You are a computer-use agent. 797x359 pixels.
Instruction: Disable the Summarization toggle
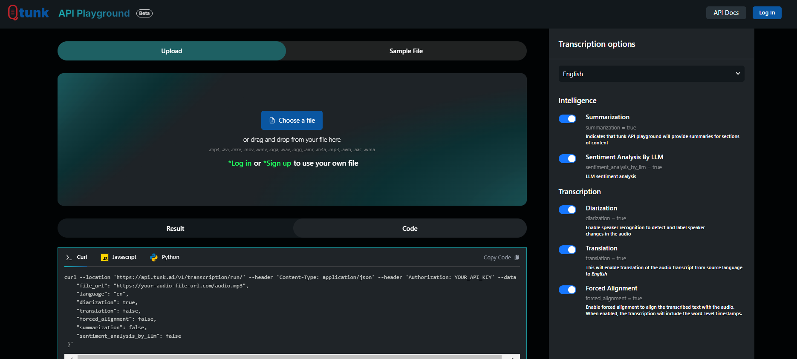coord(567,119)
